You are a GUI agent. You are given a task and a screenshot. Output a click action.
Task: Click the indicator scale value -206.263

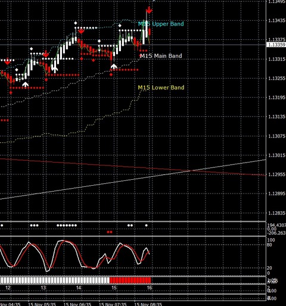[276, 233]
